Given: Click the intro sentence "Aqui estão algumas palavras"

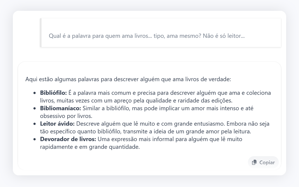Looking at the screenshot, I should tap(128, 79).
